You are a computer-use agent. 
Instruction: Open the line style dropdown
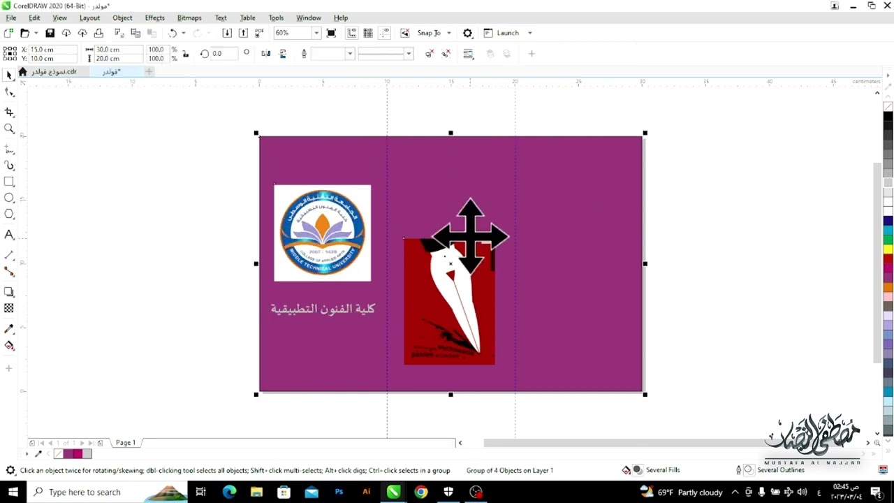click(409, 54)
